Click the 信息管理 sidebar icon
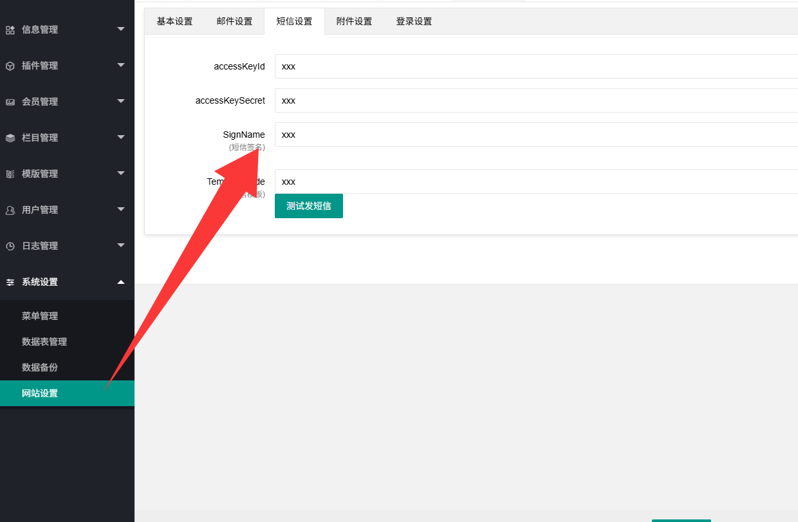This screenshot has height=522, width=798. tap(10, 30)
